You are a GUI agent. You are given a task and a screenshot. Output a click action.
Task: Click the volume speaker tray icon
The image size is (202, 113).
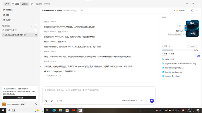click(x=176, y=110)
